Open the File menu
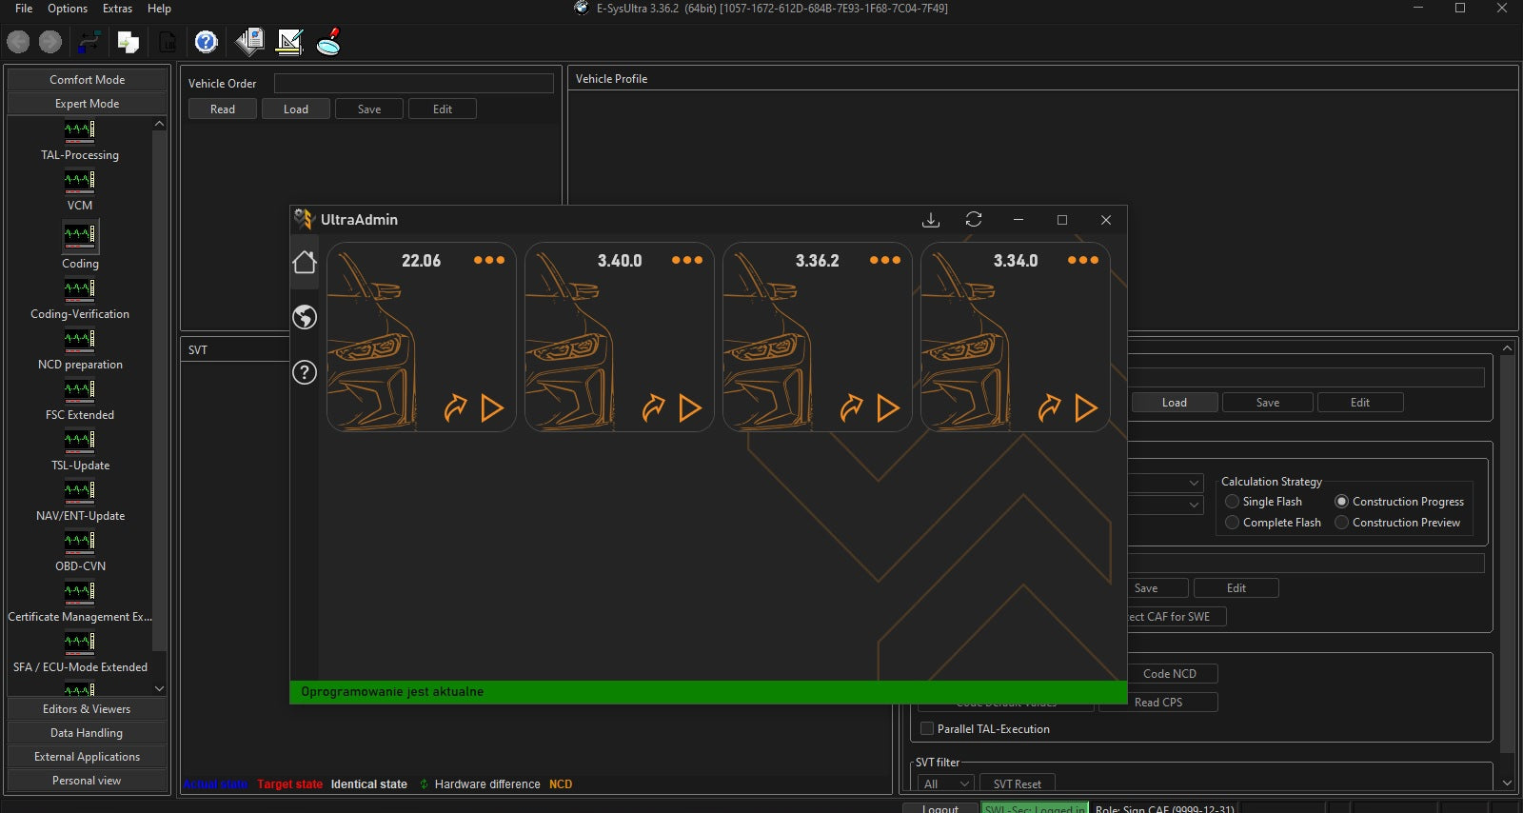 [24, 9]
